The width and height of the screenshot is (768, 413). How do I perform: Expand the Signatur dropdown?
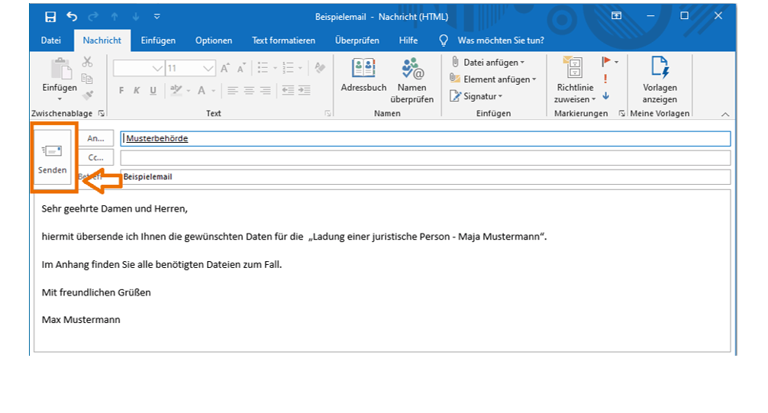[500, 96]
